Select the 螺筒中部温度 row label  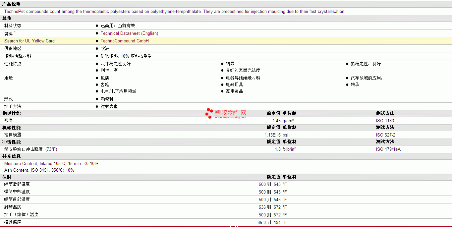click(x=17, y=192)
